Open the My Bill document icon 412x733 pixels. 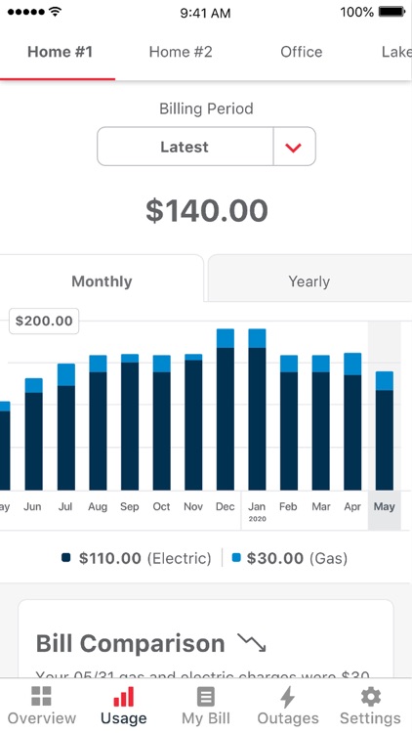tap(206, 697)
